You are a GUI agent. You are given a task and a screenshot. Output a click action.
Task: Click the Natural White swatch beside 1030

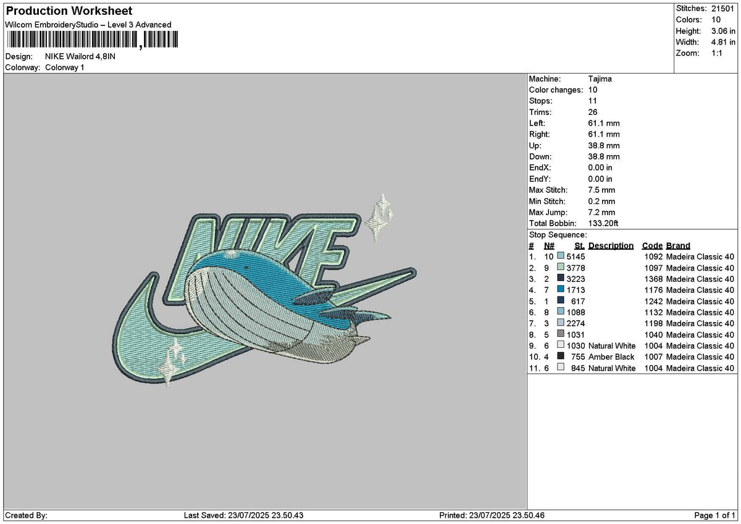[561, 345]
